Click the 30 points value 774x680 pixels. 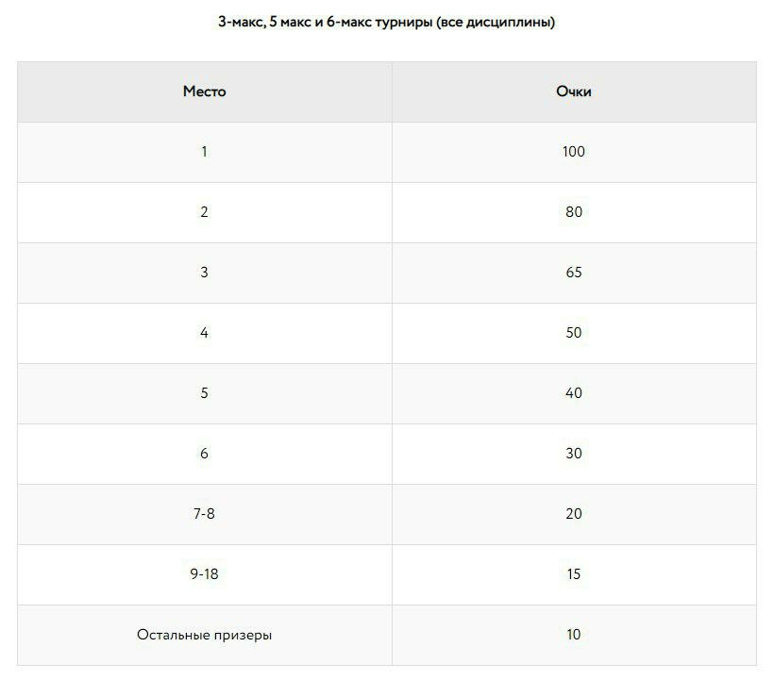pyautogui.click(x=574, y=453)
